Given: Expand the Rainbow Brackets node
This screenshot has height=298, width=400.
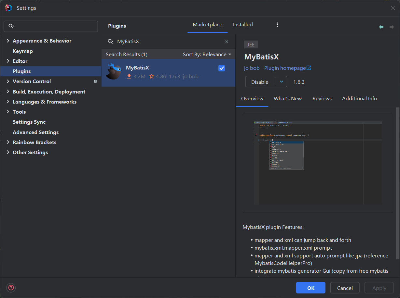Looking at the screenshot, I should (x=8, y=142).
